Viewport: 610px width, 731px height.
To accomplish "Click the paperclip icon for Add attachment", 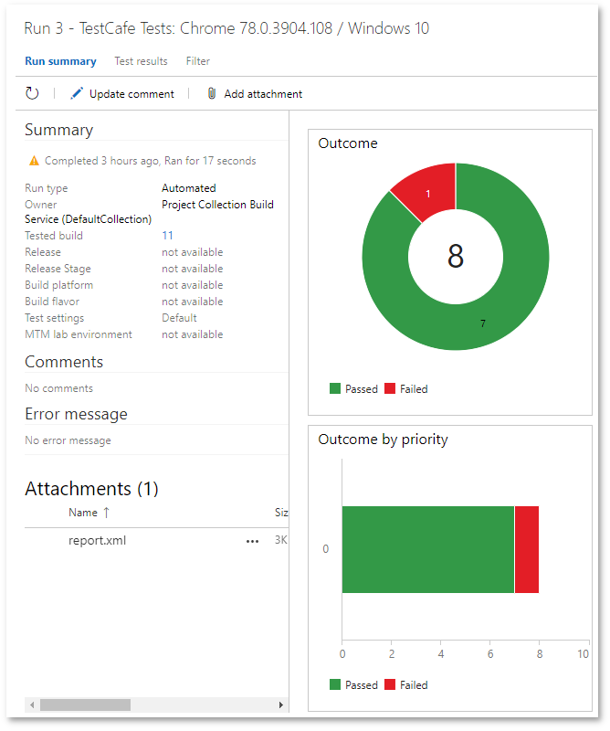I will coord(212,93).
